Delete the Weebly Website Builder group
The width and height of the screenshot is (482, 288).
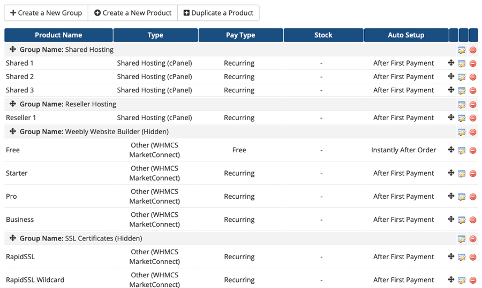coord(473,132)
